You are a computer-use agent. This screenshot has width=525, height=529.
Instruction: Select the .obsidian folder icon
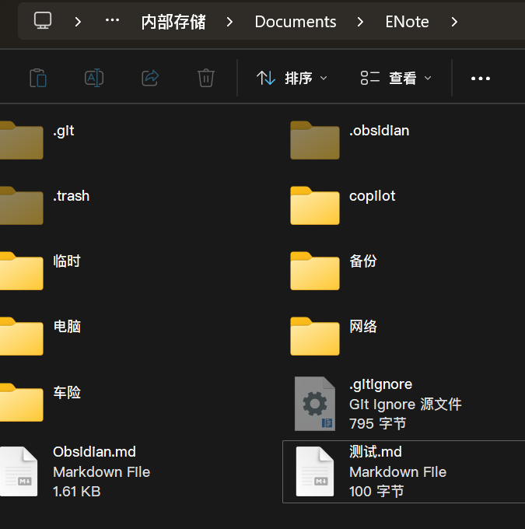click(315, 140)
